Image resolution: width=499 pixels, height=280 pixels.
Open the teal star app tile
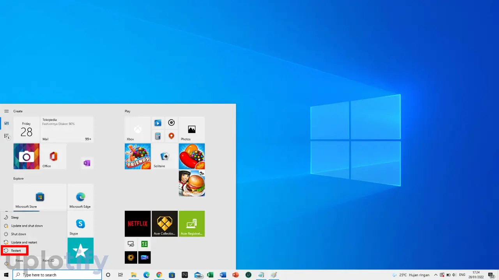point(80,250)
